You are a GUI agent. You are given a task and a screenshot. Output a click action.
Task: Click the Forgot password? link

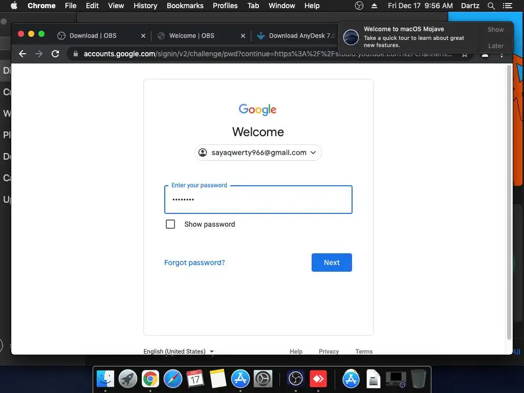point(194,263)
